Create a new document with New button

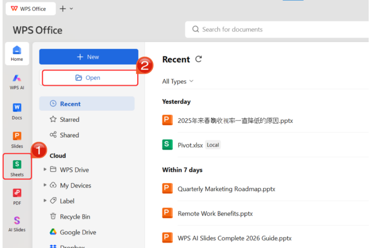click(89, 57)
